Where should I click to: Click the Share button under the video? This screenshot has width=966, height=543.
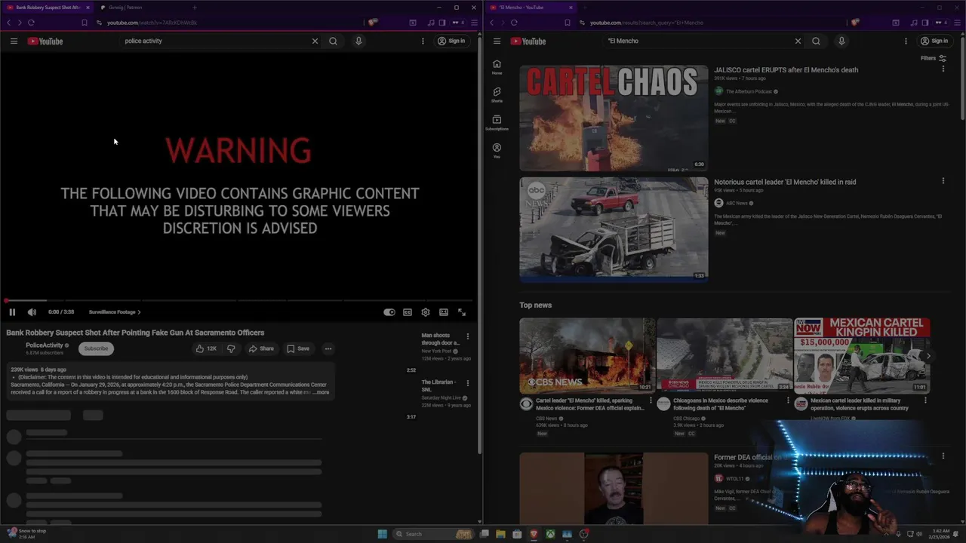261,348
